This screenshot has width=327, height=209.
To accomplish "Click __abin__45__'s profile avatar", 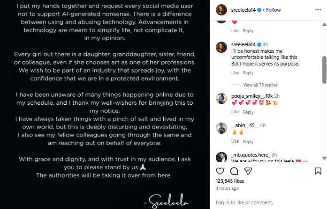I will (x=221, y=128).
